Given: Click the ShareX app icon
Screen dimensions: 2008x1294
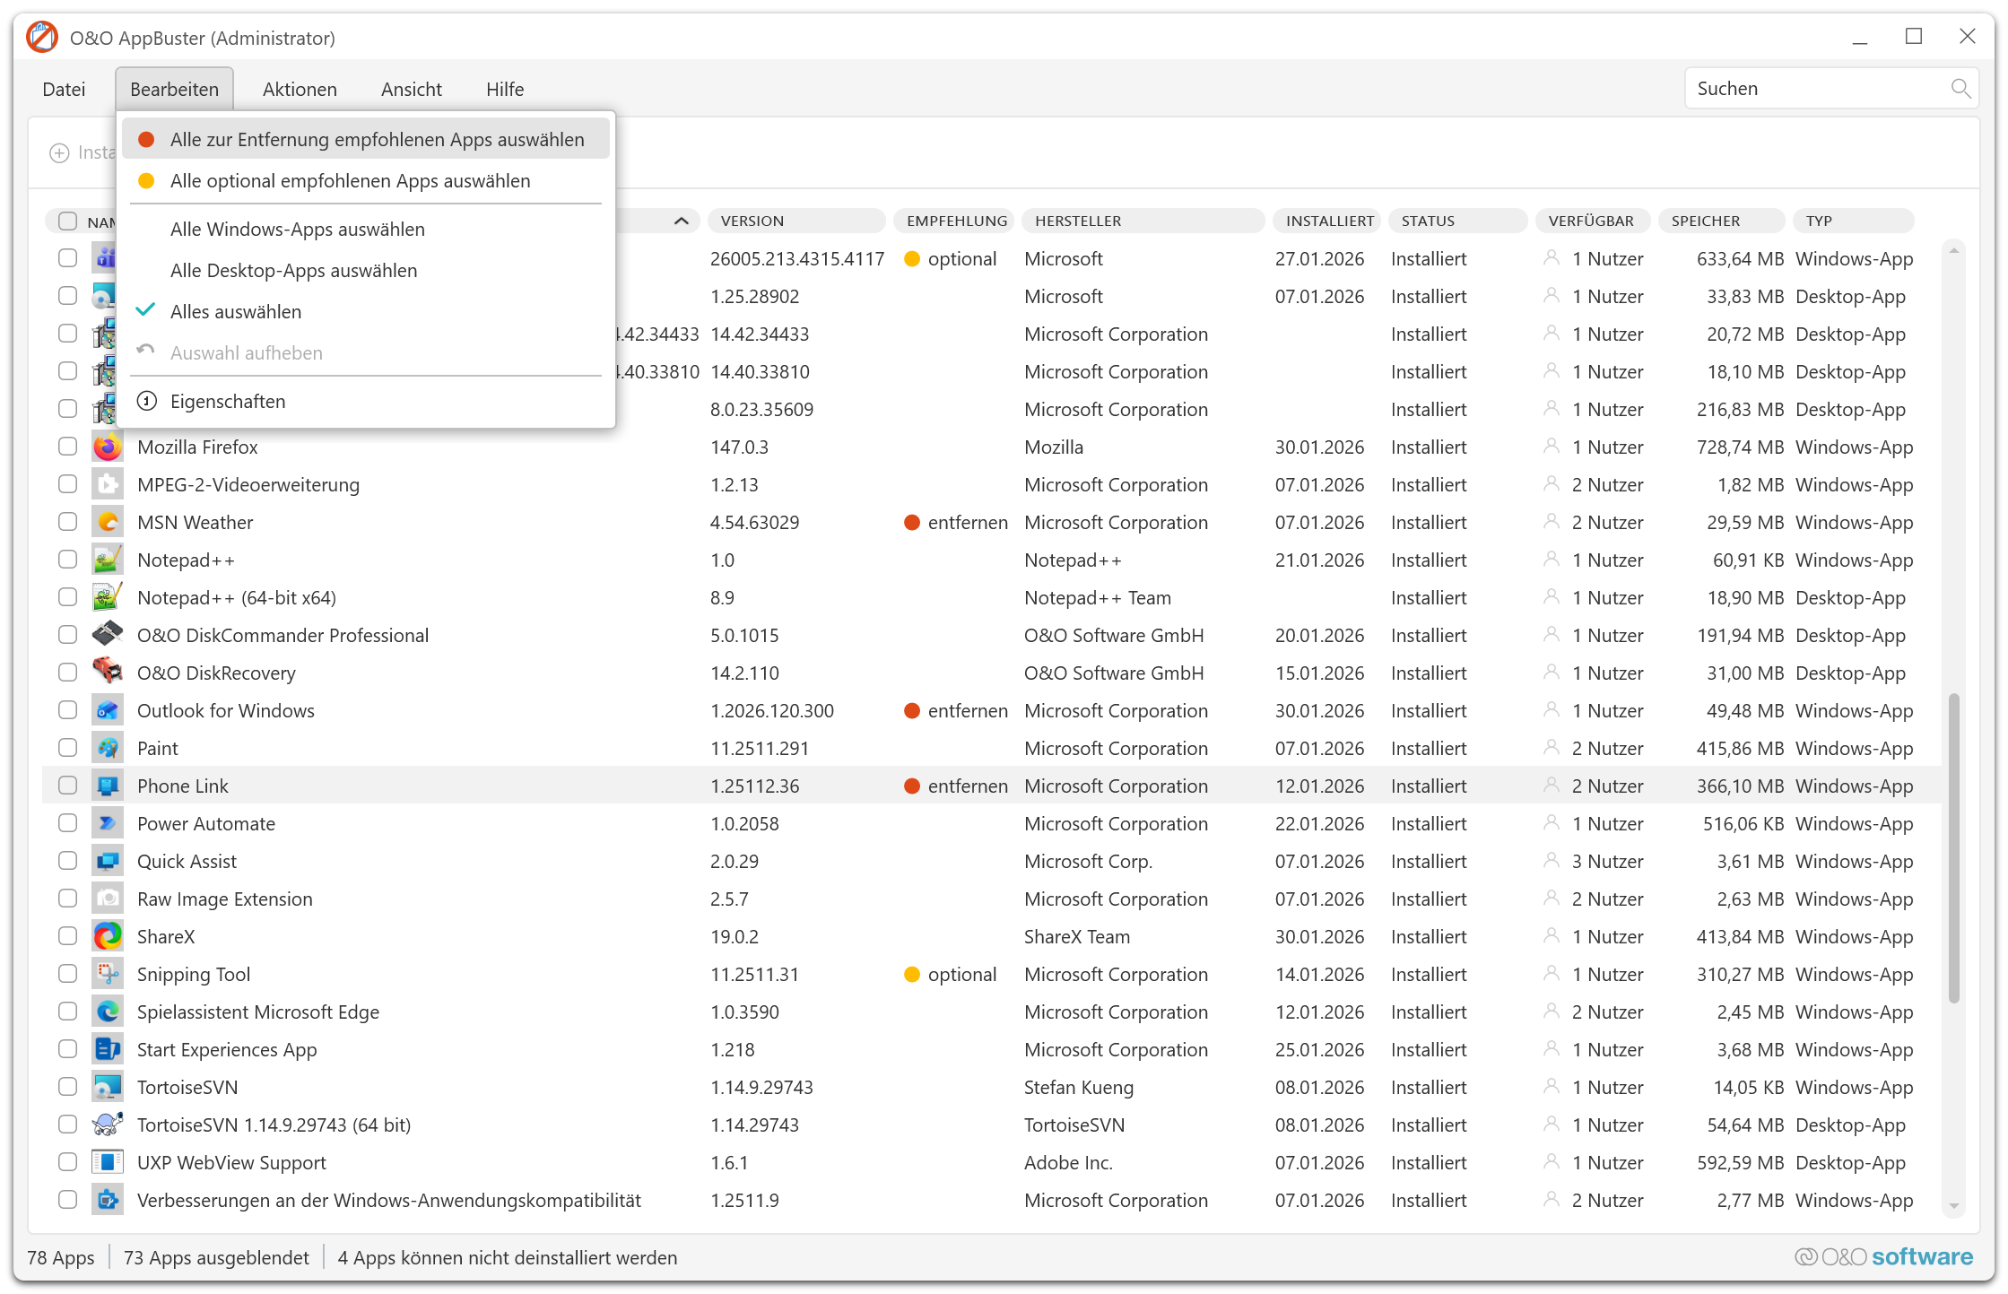Looking at the screenshot, I should click(108, 936).
